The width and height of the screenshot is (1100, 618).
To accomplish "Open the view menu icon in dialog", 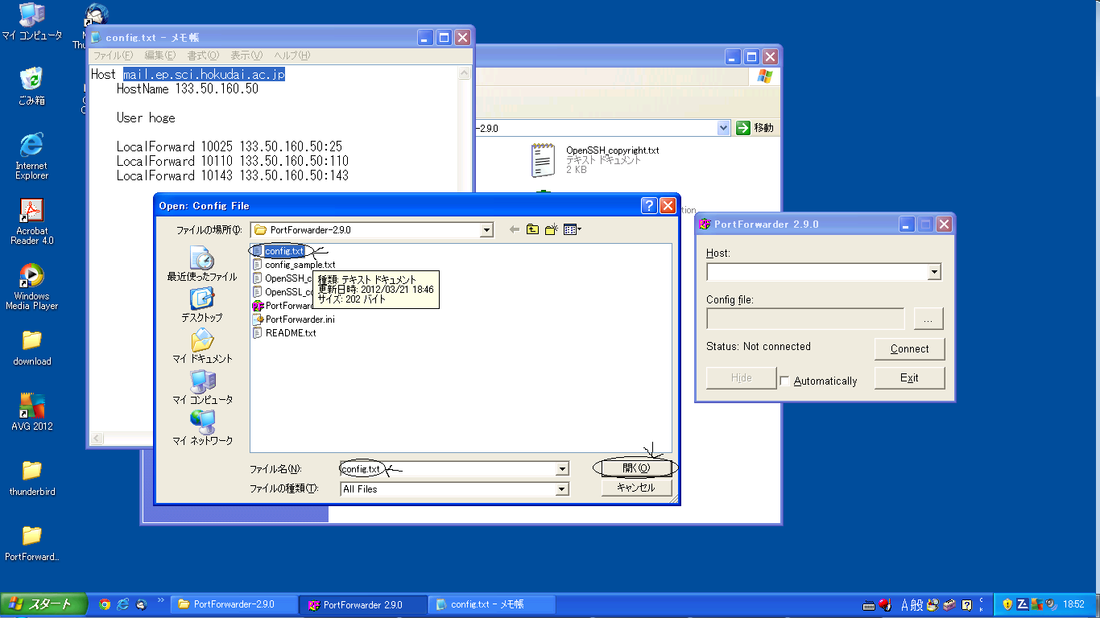I will coord(573,230).
